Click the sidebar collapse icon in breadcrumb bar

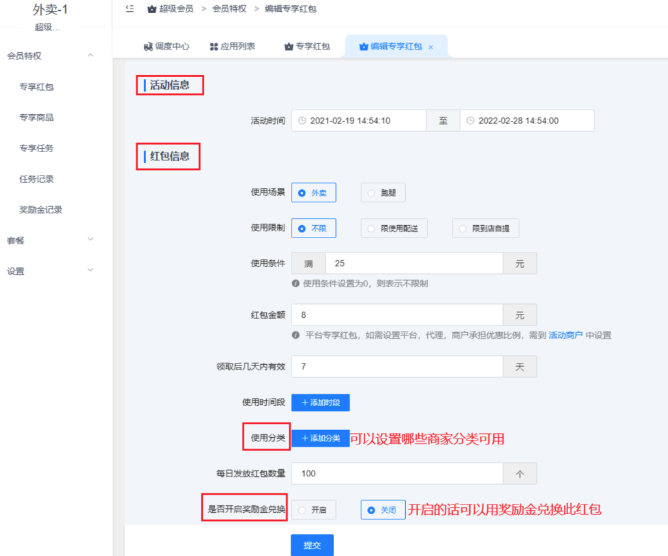129,9
